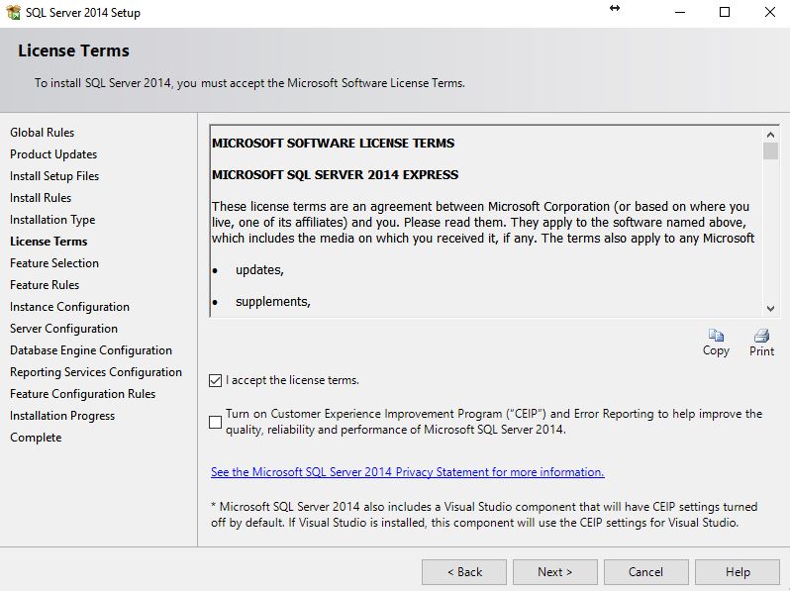Minimize the SQL Server 2014 Setup window
Screen dimensions: 790x591
[x=680, y=12]
